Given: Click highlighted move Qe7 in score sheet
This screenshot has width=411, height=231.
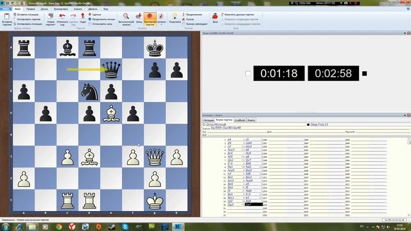Looking at the screenshot, I should click(x=254, y=205).
